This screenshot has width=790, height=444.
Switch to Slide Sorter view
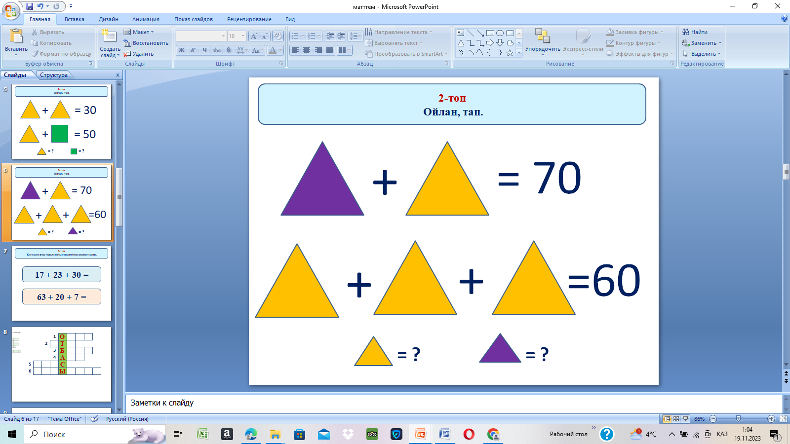tap(676, 419)
